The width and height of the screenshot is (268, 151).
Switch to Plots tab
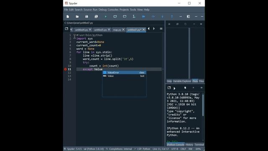click(195, 81)
